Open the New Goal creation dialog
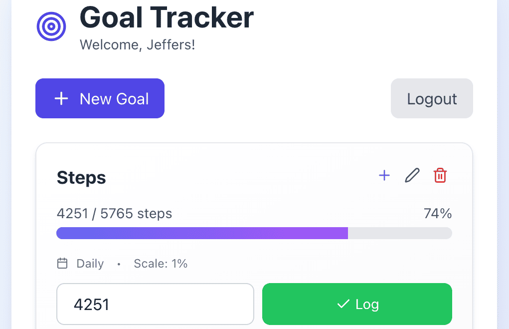Screen dimensions: 509x329 pyautogui.click(x=100, y=98)
